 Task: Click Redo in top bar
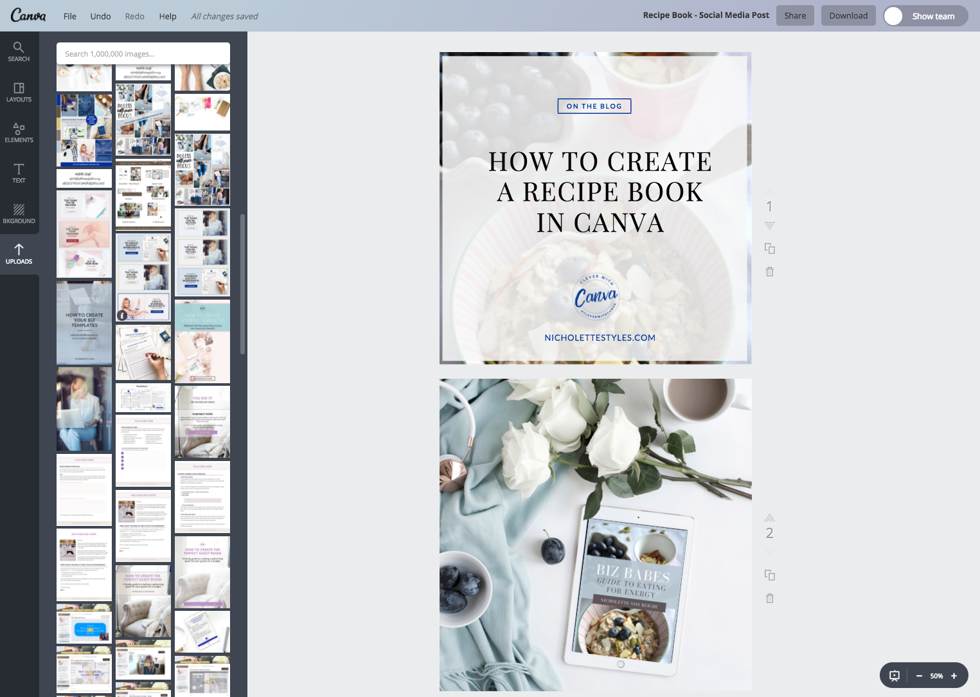coord(134,16)
